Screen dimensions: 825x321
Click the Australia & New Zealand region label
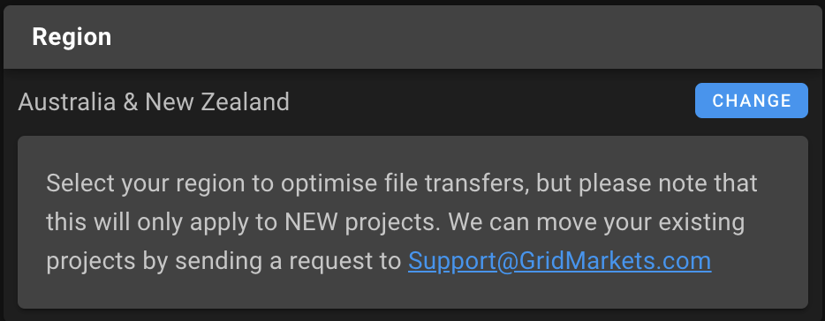(154, 101)
